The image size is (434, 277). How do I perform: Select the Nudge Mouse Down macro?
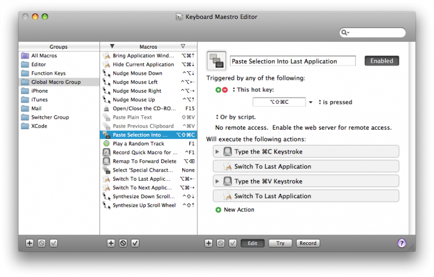[149, 73]
